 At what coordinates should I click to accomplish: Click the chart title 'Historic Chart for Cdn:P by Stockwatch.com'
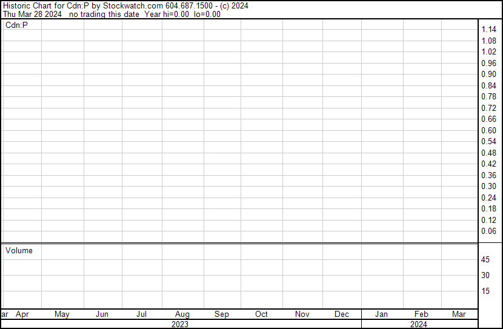click(83, 6)
